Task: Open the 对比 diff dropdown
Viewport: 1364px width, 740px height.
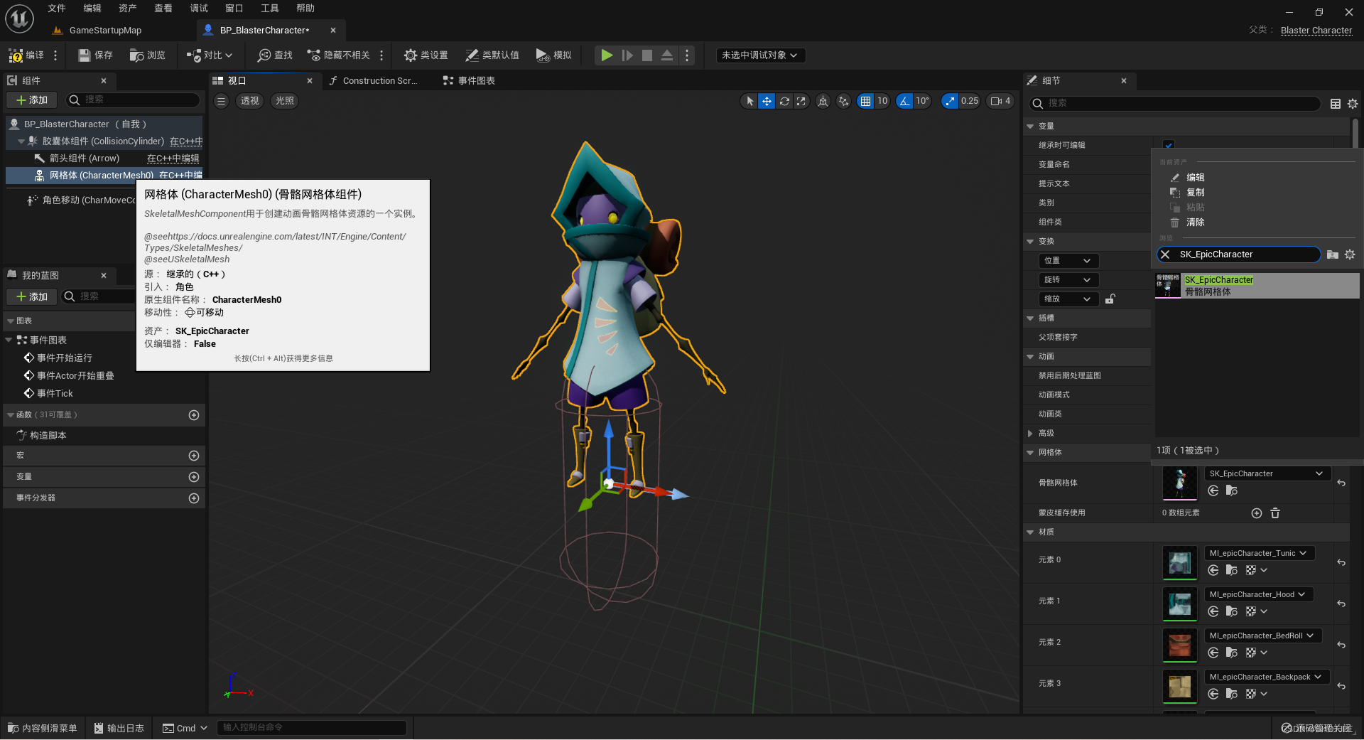Action: click(x=210, y=55)
